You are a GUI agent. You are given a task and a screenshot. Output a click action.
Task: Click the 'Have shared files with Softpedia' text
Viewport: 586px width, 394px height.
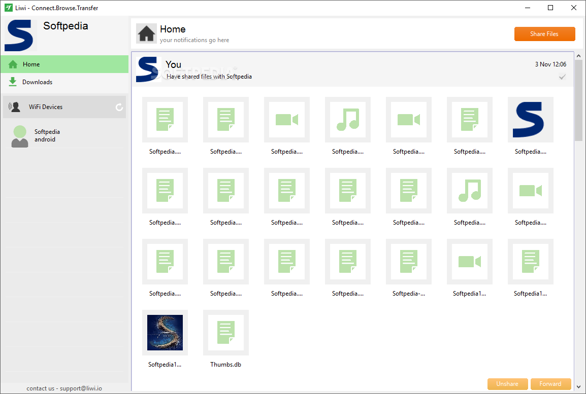pos(209,77)
